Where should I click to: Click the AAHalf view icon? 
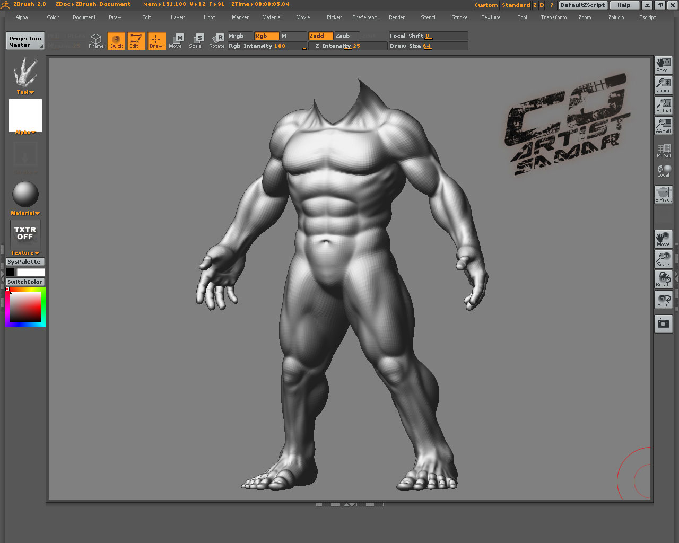point(663,126)
